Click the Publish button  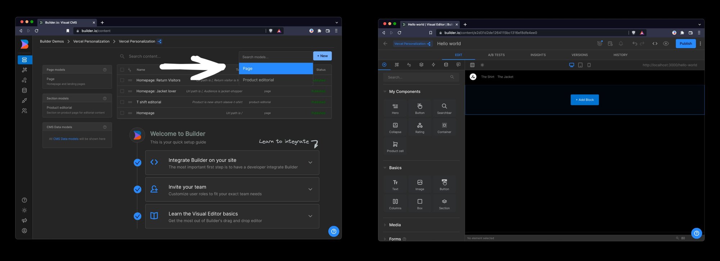click(685, 44)
